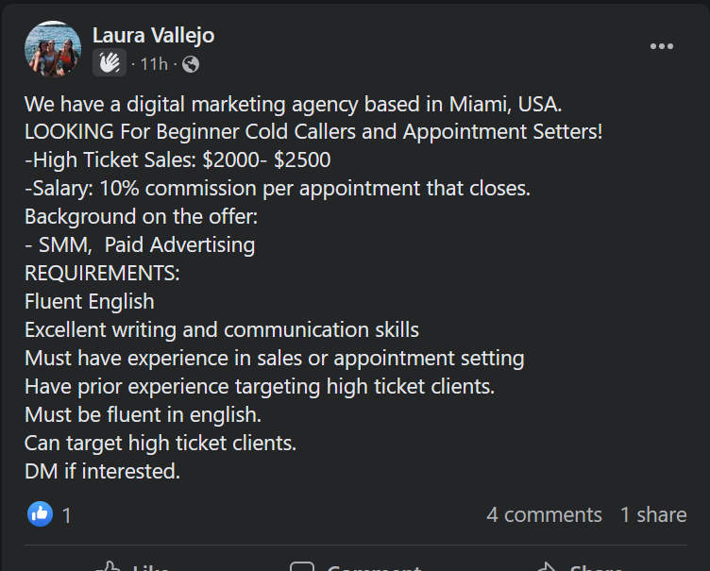View the 1 share list
Viewport: 710px width, 571px height.
pyautogui.click(x=653, y=515)
